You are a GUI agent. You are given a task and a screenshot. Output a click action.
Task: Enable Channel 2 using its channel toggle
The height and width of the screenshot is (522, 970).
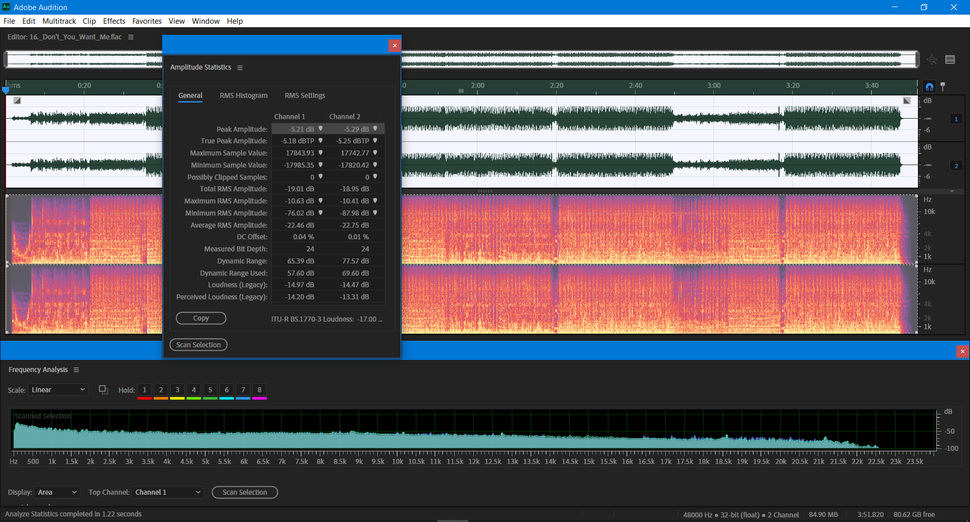(x=956, y=165)
